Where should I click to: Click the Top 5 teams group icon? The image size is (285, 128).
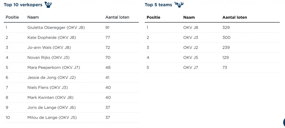(179, 5)
